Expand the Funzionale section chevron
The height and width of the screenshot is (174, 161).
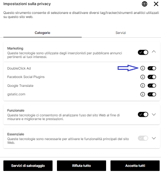[x=154, y=114]
